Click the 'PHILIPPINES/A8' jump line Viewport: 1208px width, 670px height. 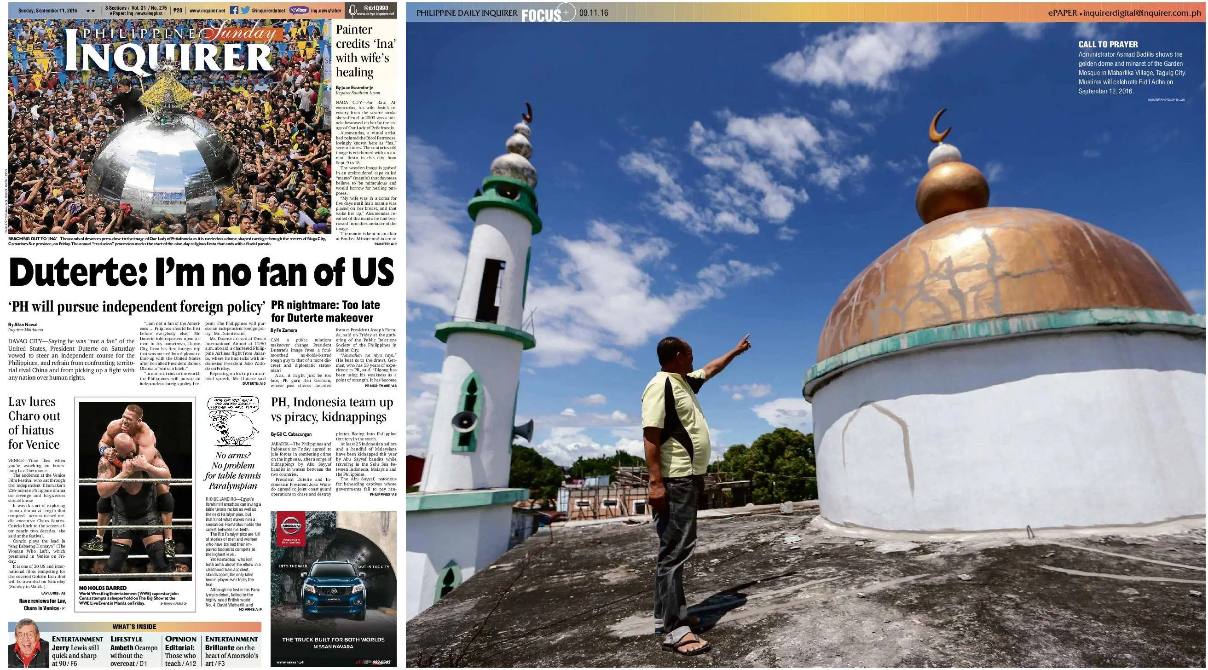point(383,494)
